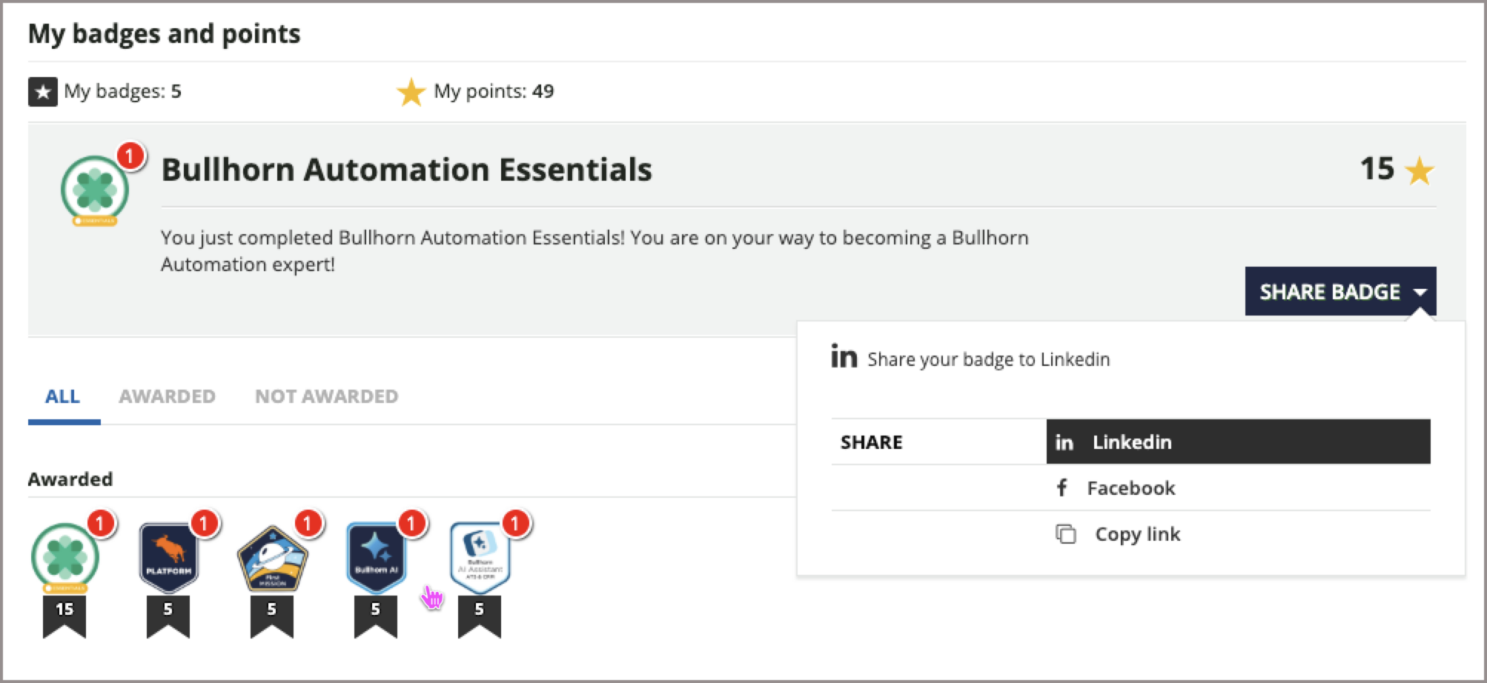Screen dimensions: 1487x683
Task: Select the green Essentials badge under Awarded
Action: pyautogui.click(x=65, y=558)
